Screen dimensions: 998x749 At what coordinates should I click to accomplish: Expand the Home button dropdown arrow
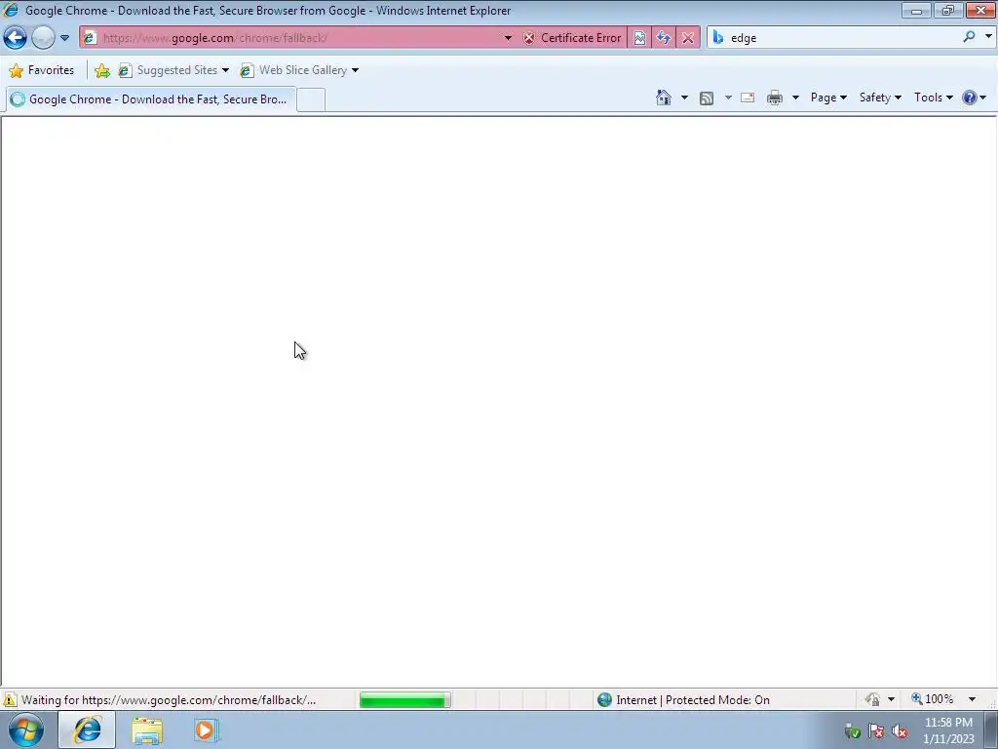point(684,98)
